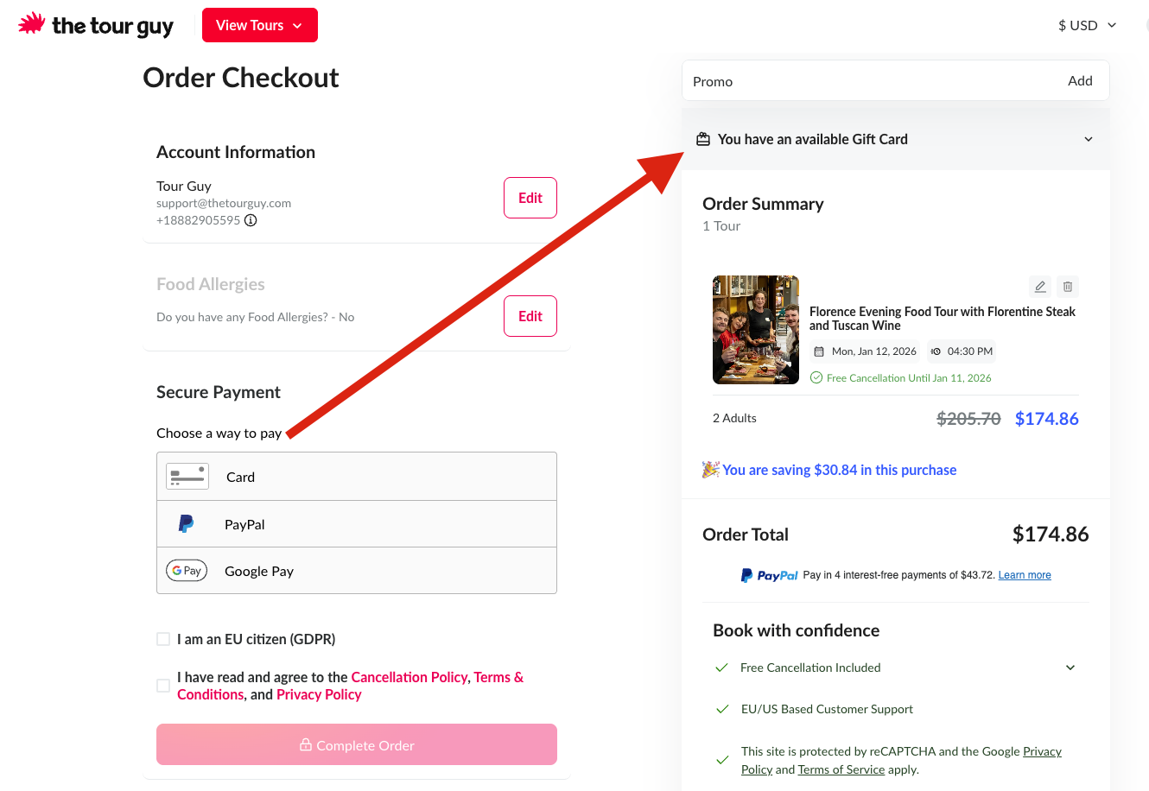Expand the available Gift Card section

coord(1088,139)
